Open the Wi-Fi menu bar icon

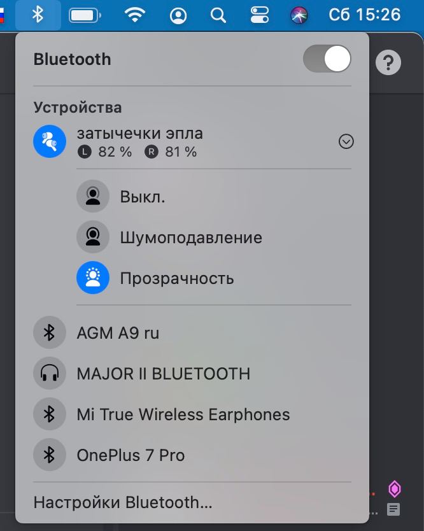pos(135,15)
